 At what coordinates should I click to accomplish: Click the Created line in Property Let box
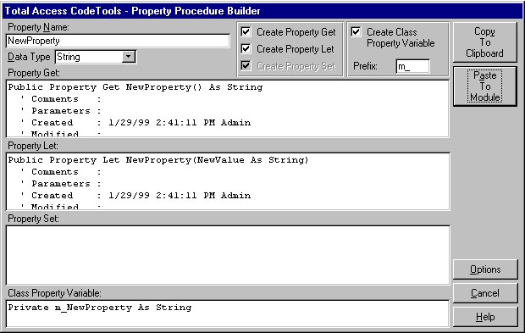(x=136, y=196)
